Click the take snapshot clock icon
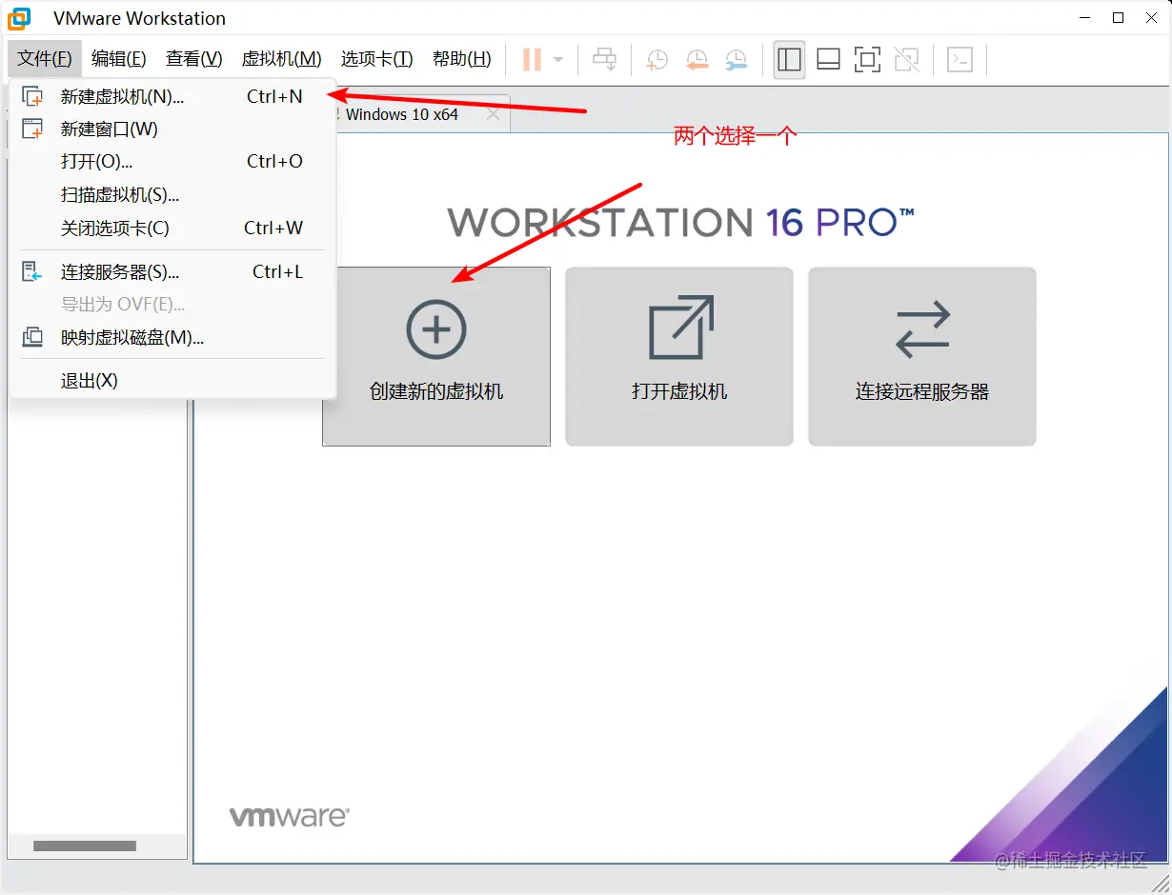 coord(657,60)
